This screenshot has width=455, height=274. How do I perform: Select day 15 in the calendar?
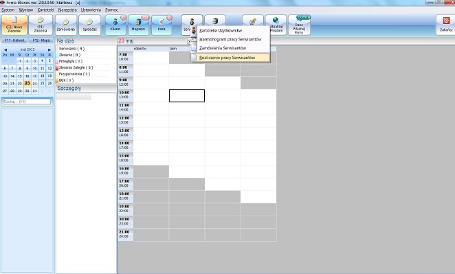tap(20, 76)
